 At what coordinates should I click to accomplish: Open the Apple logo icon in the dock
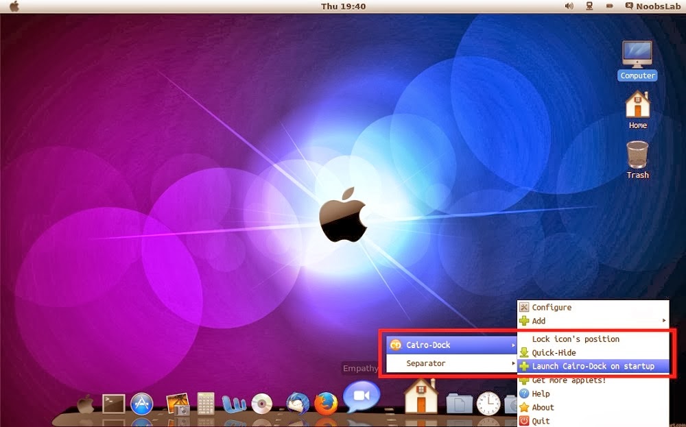pos(86,404)
